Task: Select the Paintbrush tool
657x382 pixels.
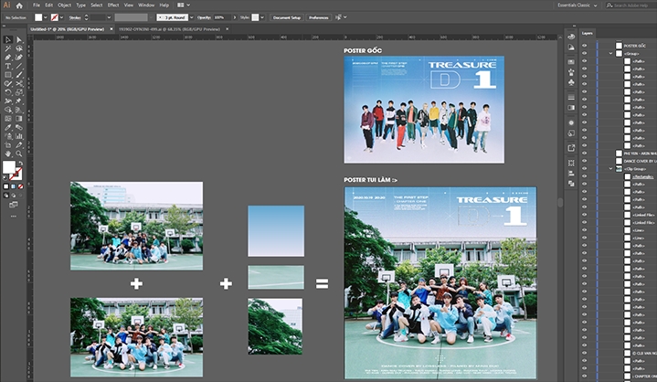Action: click(x=19, y=75)
